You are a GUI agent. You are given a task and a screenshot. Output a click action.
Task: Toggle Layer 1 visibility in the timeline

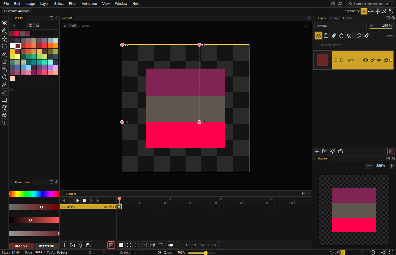coord(106,207)
